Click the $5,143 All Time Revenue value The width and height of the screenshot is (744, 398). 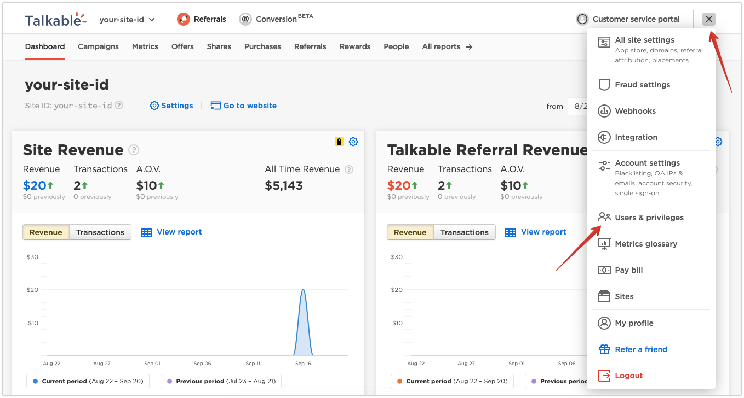[x=284, y=185]
